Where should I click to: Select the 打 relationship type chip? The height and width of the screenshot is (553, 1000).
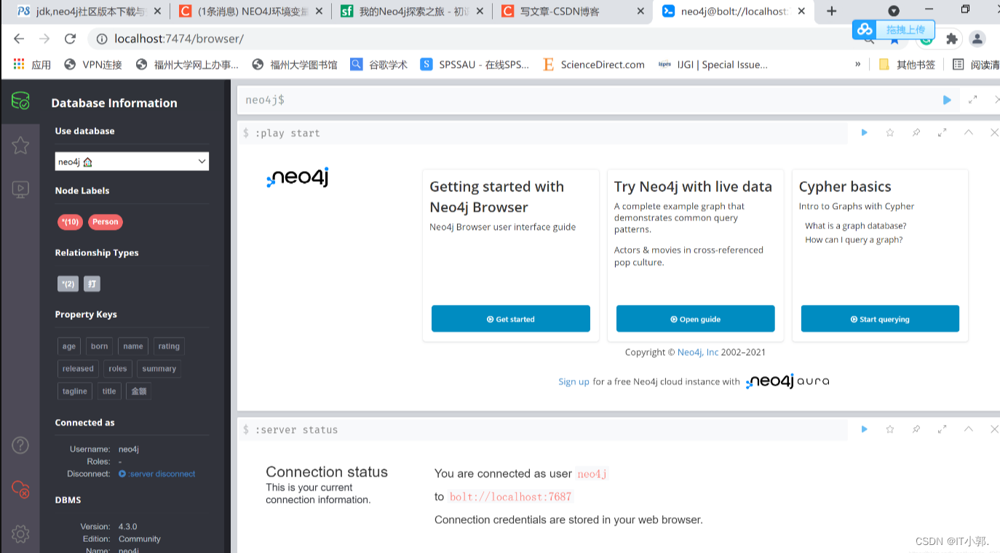point(92,284)
